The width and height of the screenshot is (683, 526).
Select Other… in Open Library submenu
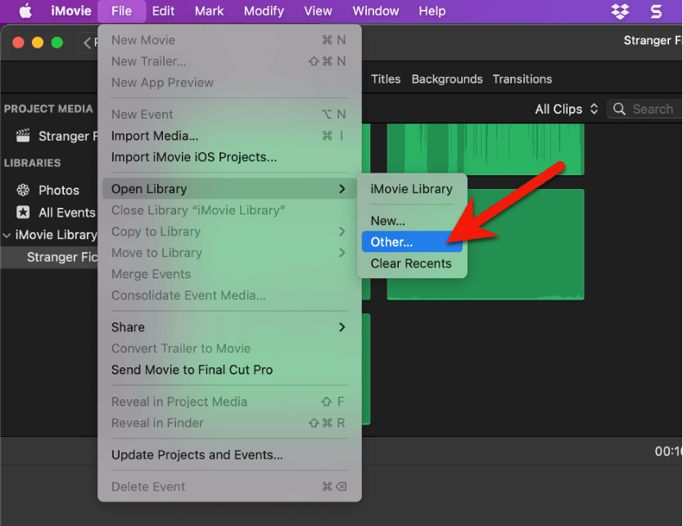(x=412, y=242)
